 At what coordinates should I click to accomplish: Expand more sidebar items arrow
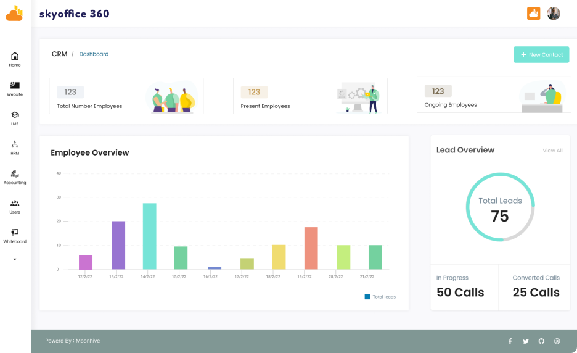coord(15,259)
